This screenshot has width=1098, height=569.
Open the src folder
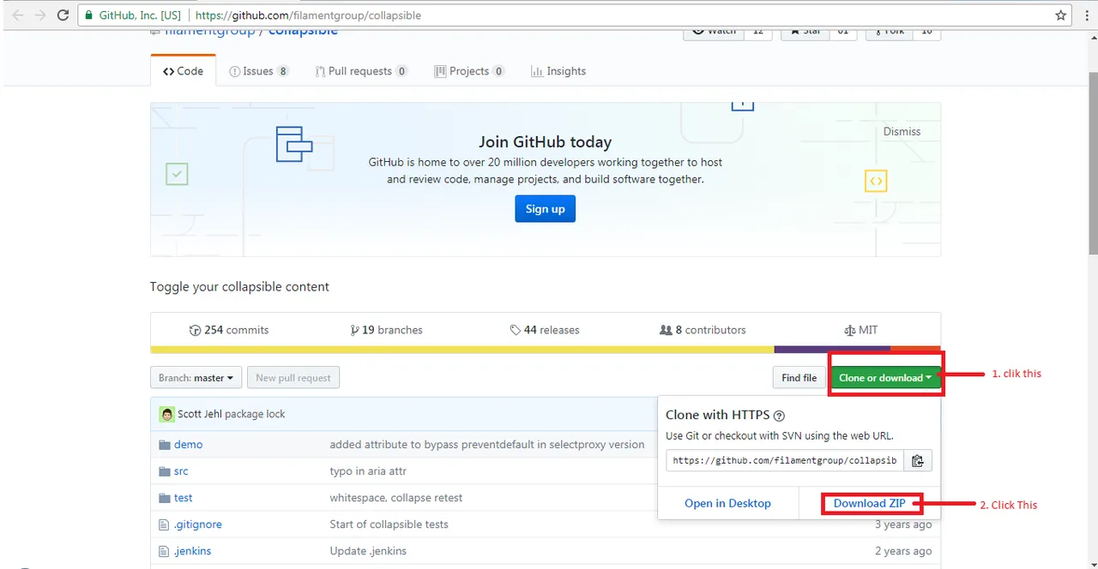click(181, 471)
